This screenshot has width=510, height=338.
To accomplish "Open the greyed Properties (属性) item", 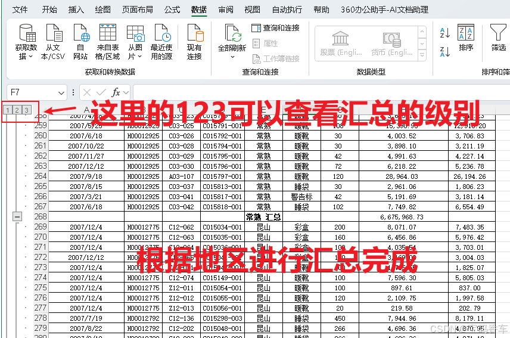I will tap(265, 44).
